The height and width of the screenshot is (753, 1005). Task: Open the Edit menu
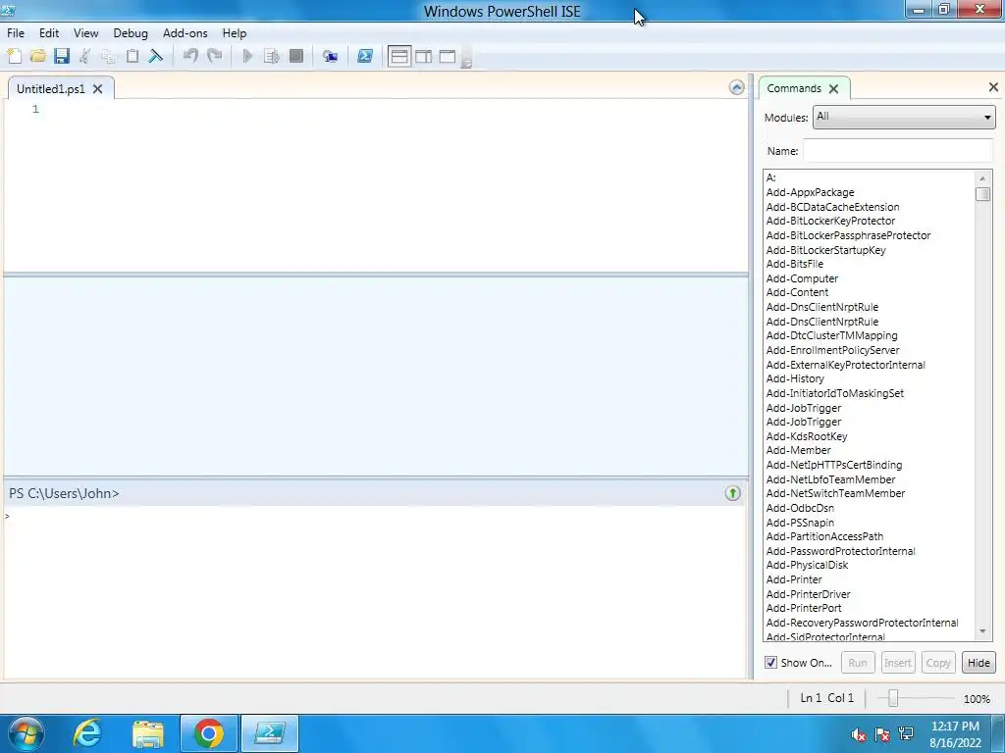point(49,33)
